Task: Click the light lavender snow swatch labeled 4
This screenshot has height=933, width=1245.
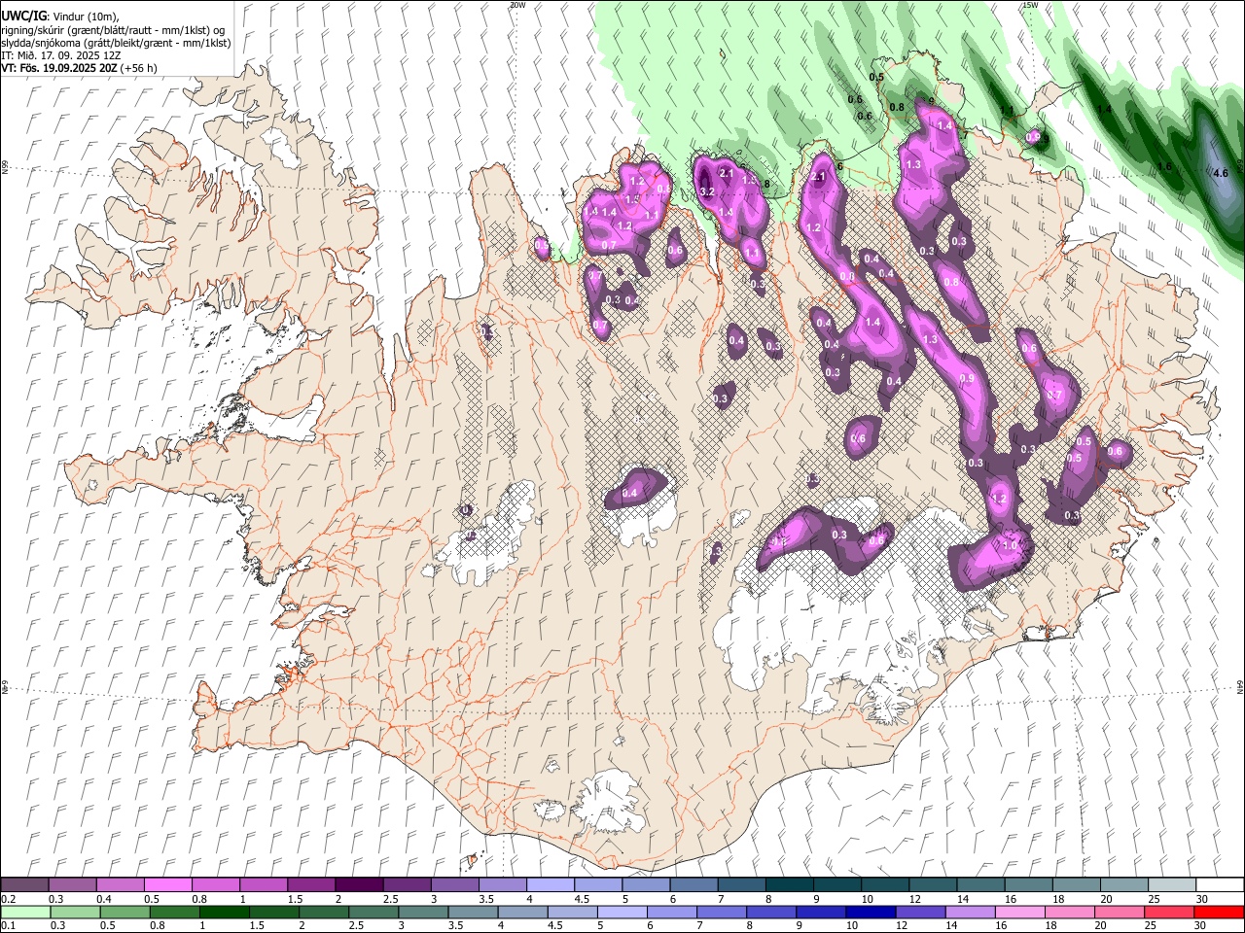Action: click(x=549, y=885)
